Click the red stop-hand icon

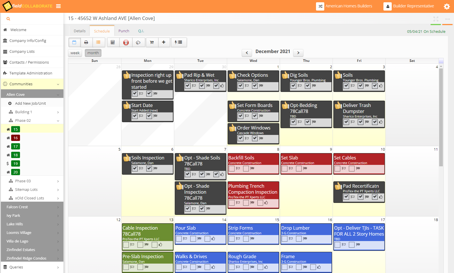click(126, 42)
